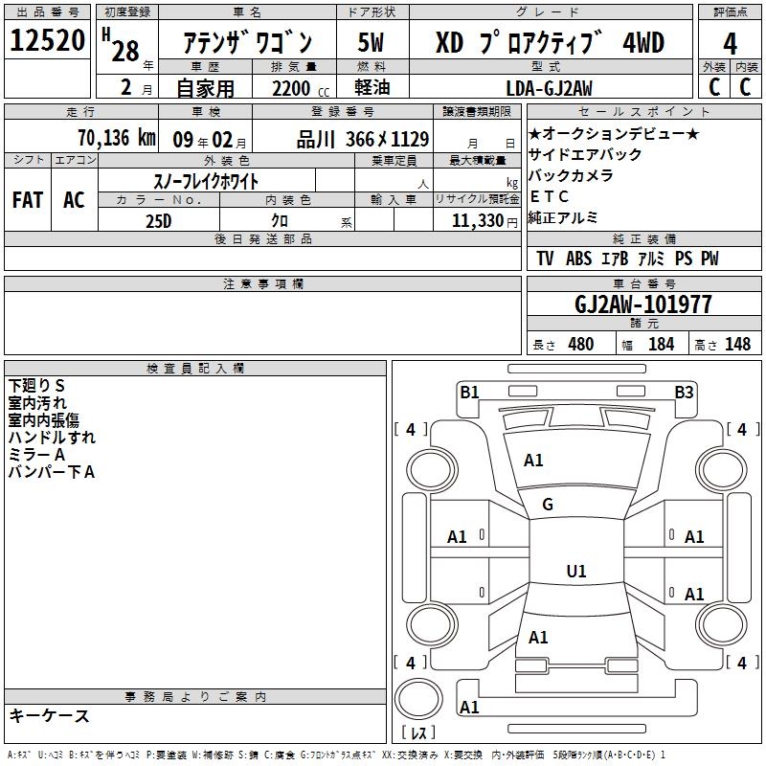The height and width of the screenshot is (766, 766).
Task: Select the G mark on the windshield
Action: (x=548, y=505)
